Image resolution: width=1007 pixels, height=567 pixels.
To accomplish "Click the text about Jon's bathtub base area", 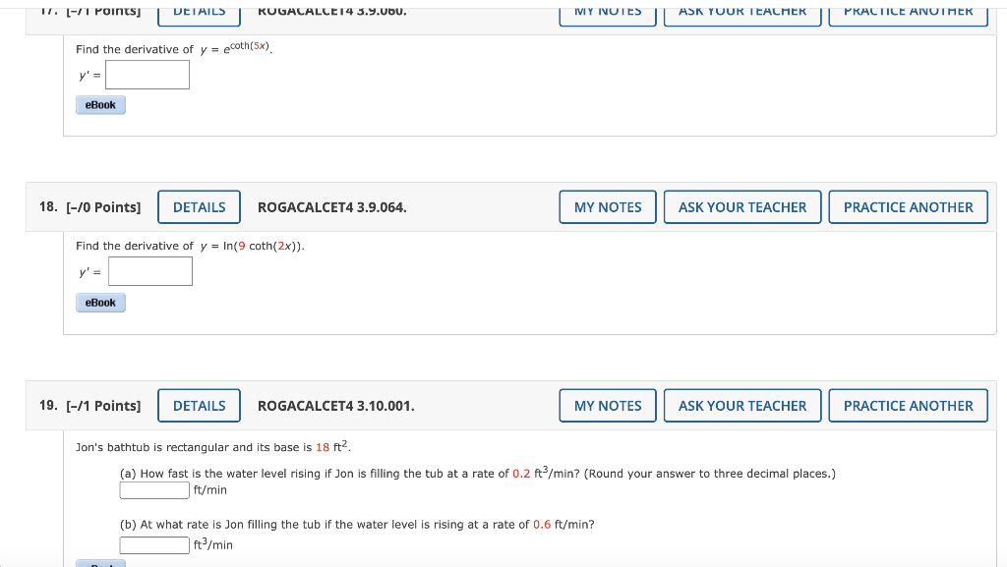I will click(213, 446).
